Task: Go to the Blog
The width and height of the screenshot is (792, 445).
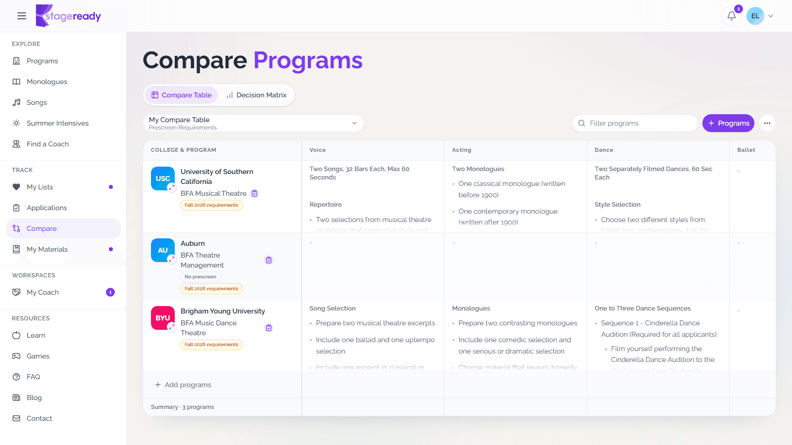Action: pyautogui.click(x=63, y=398)
